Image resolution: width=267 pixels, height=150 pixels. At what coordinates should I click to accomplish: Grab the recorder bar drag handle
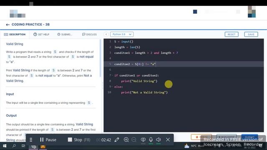[x=31, y=140]
